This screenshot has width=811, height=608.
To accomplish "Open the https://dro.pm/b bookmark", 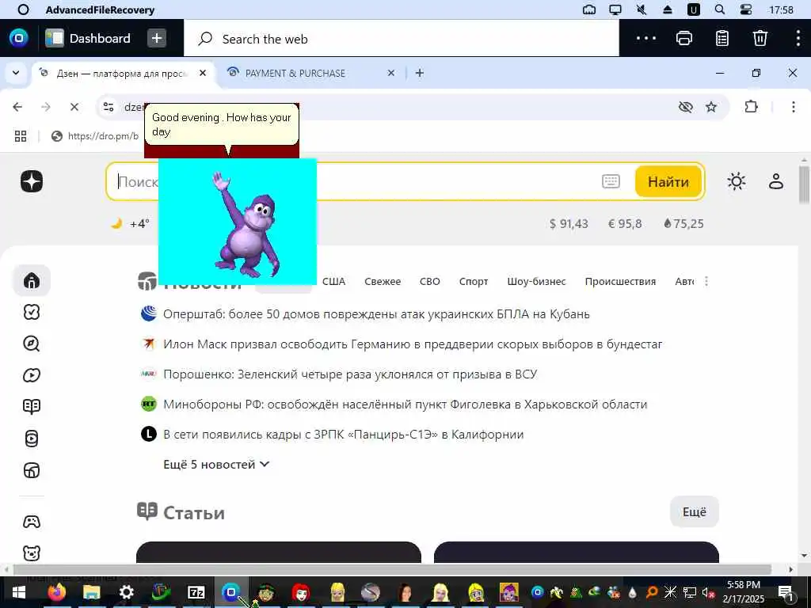I will pyautogui.click(x=95, y=136).
